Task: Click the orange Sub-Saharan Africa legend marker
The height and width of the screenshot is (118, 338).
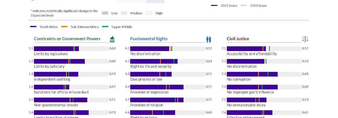Action: pos(65,27)
